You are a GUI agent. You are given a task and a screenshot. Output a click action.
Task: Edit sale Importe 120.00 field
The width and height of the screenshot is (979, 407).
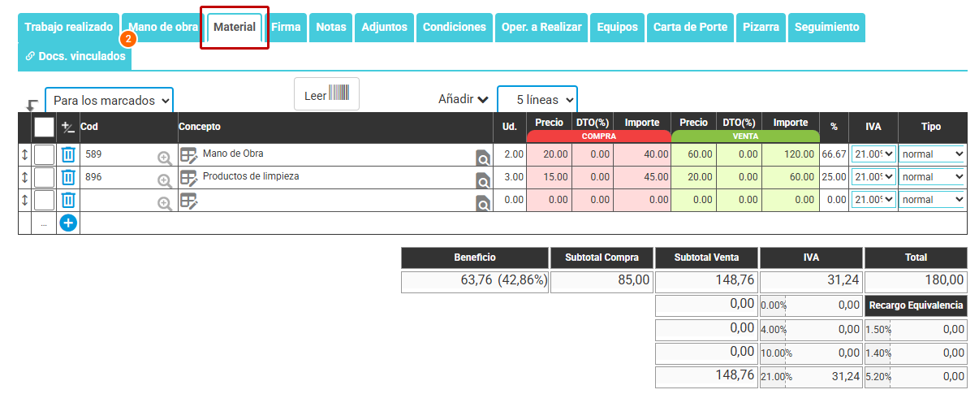point(790,154)
